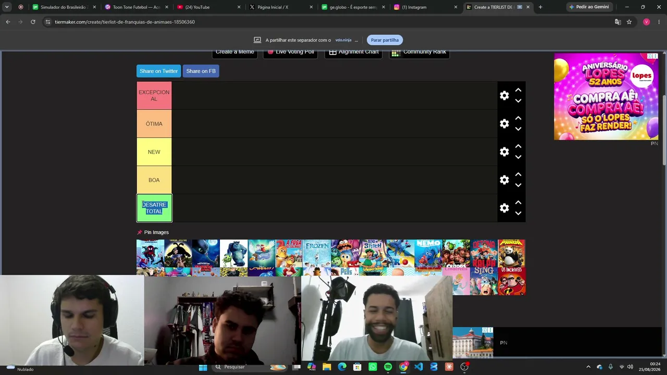This screenshot has width=667, height=375.
Task: Select the BOA tier label
Action: pos(154,180)
